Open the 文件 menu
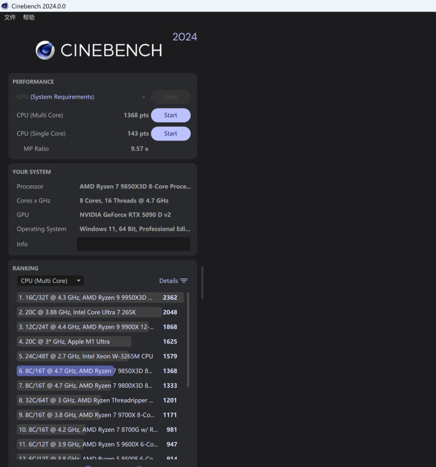 click(10, 18)
